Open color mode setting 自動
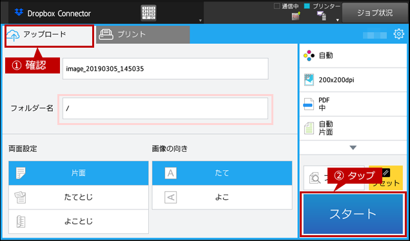This screenshot has width=410, height=241. pos(353,55)
